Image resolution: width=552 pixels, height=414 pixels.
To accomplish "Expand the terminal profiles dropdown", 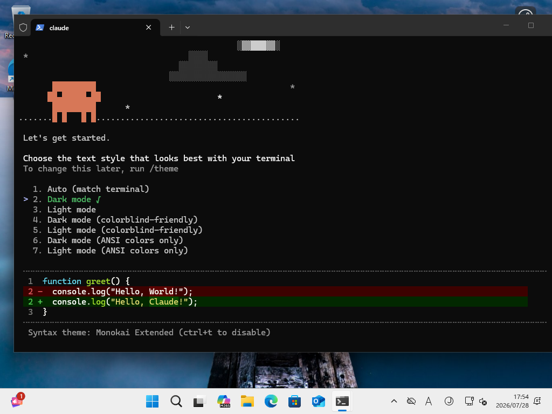I will 188,27.
